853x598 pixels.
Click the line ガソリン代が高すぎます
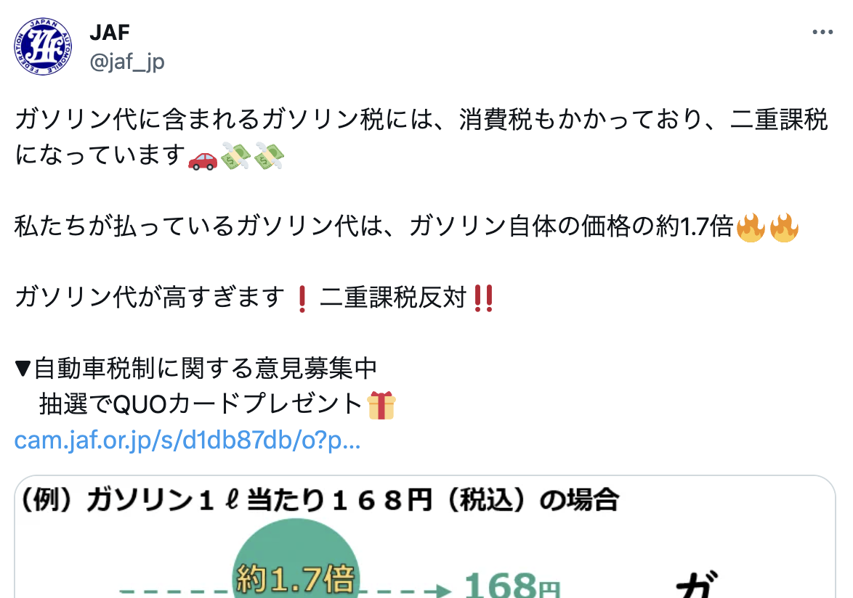pos(149,298)
